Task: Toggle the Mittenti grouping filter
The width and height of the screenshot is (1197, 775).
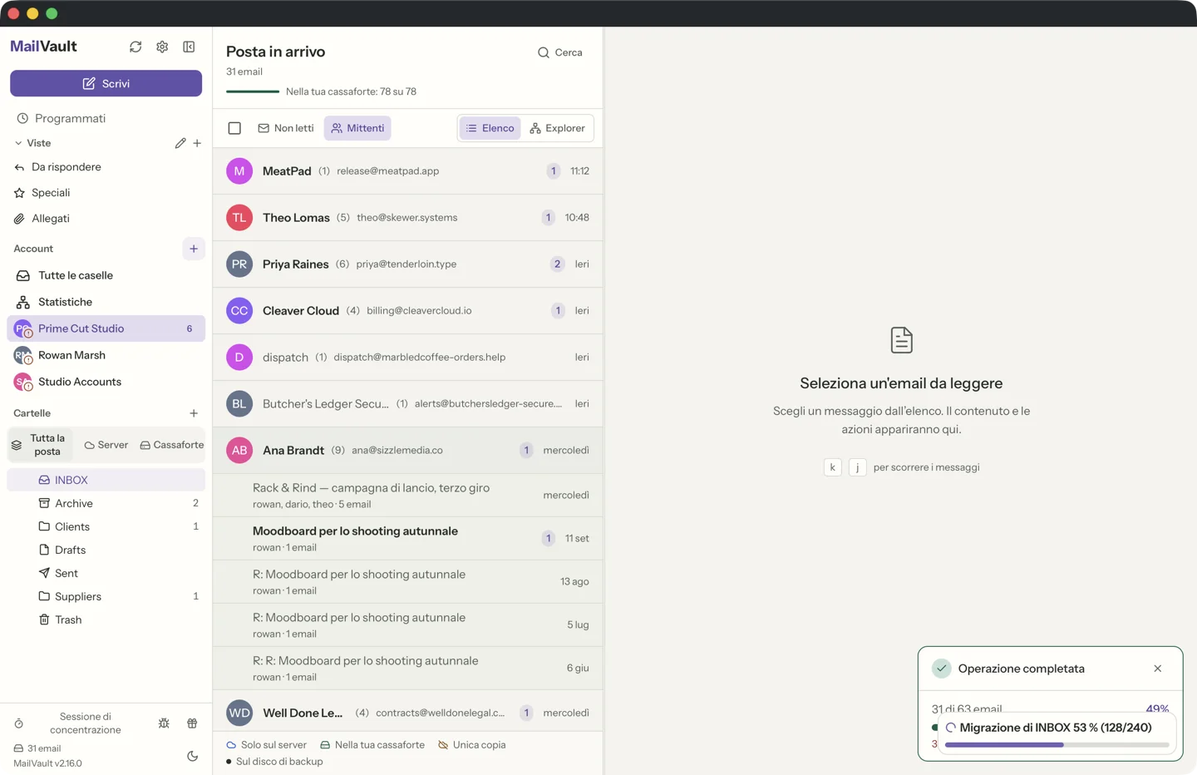Action: tap(357, 128)
